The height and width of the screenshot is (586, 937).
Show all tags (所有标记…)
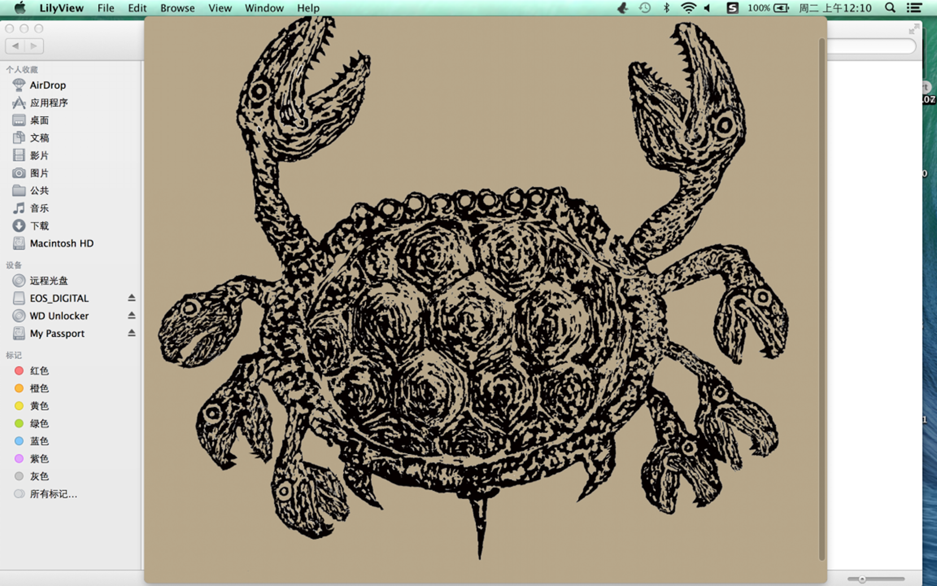53,494
